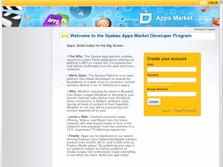This screenshot has width=223, height=167.
Task: Click the yellow arrows icon beside Welcome heading
Action: [x=65, y=36]
